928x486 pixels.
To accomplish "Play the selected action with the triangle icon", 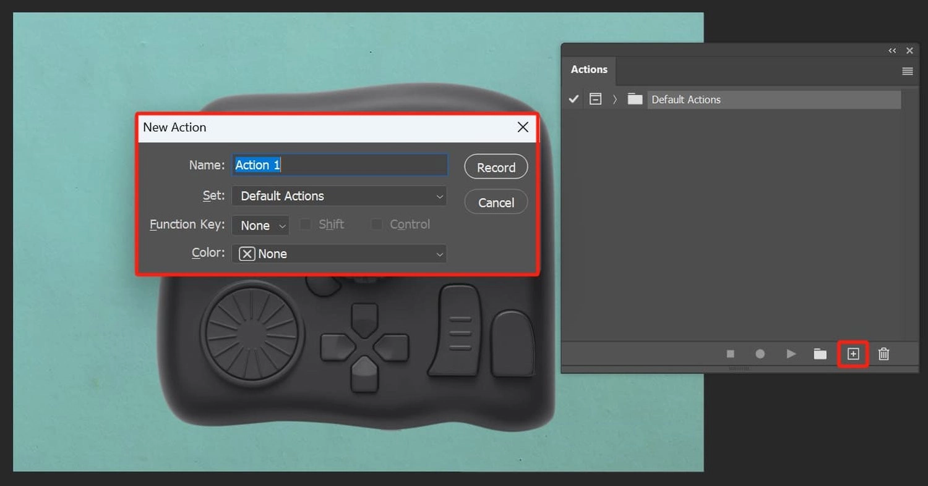I will 791,354.
